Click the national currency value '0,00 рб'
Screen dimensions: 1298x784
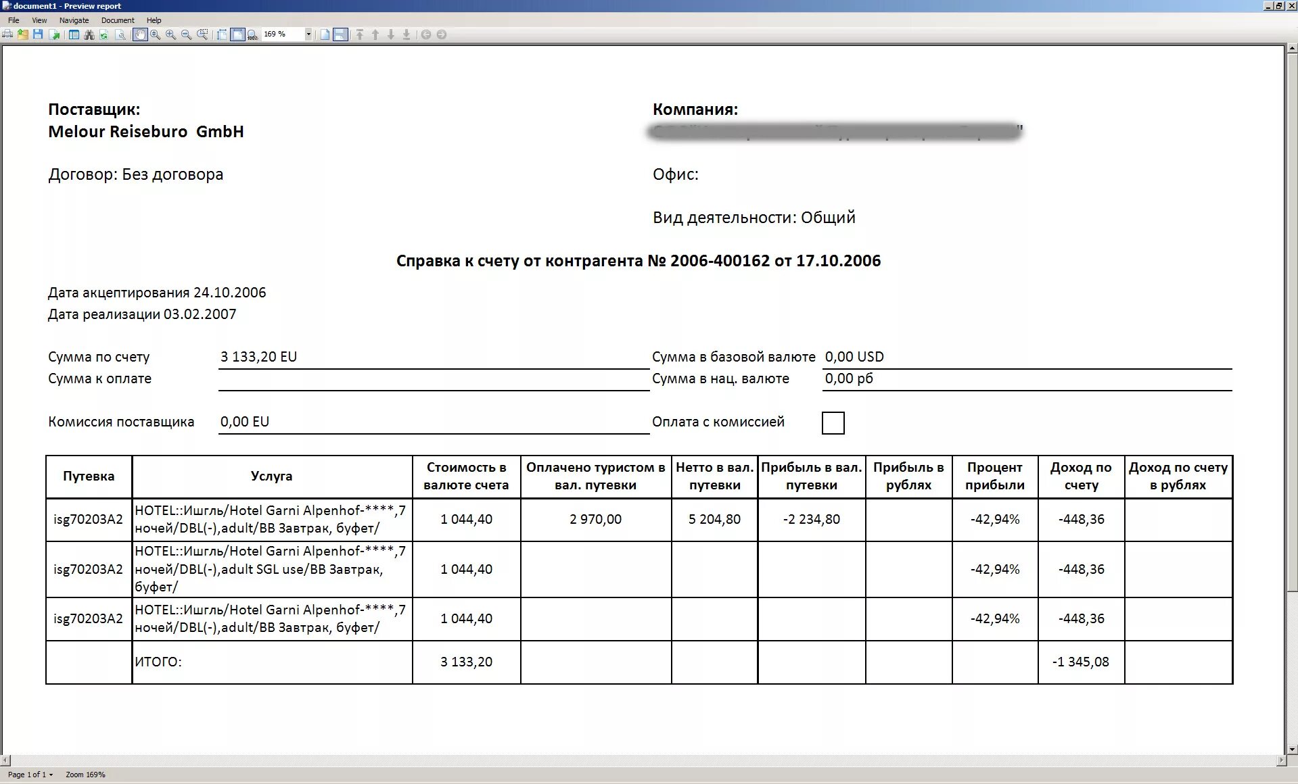[x=849, y=378]
